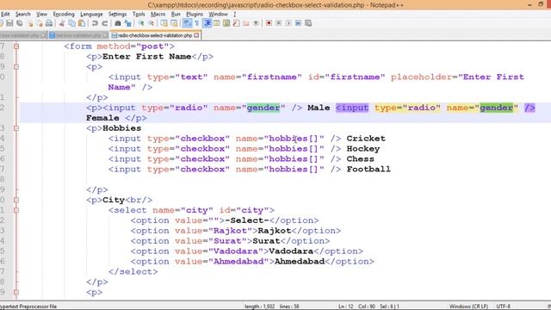The height and width of the screenshot is (310, 551).
Task: Open the Encoding menu
Action: (64, 14)
